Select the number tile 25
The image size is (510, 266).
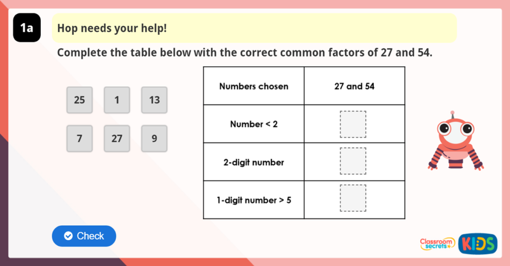(x=80, y=100)
